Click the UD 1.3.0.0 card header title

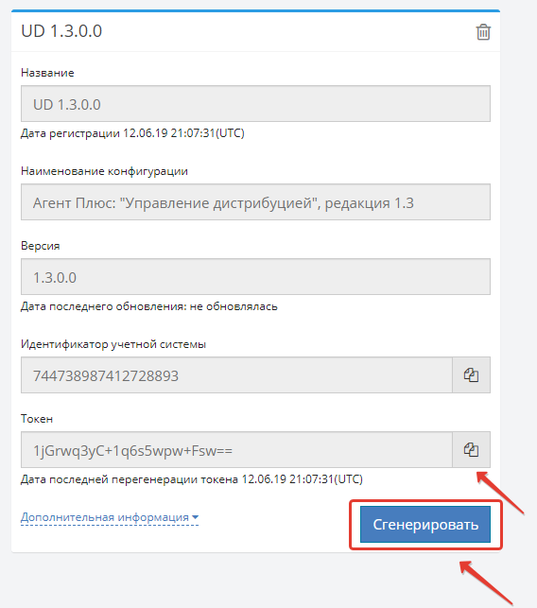[x=61, y=31]
